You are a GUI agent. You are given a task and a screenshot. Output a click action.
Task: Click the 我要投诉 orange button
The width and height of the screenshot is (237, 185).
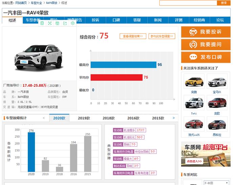click(206, 32)
